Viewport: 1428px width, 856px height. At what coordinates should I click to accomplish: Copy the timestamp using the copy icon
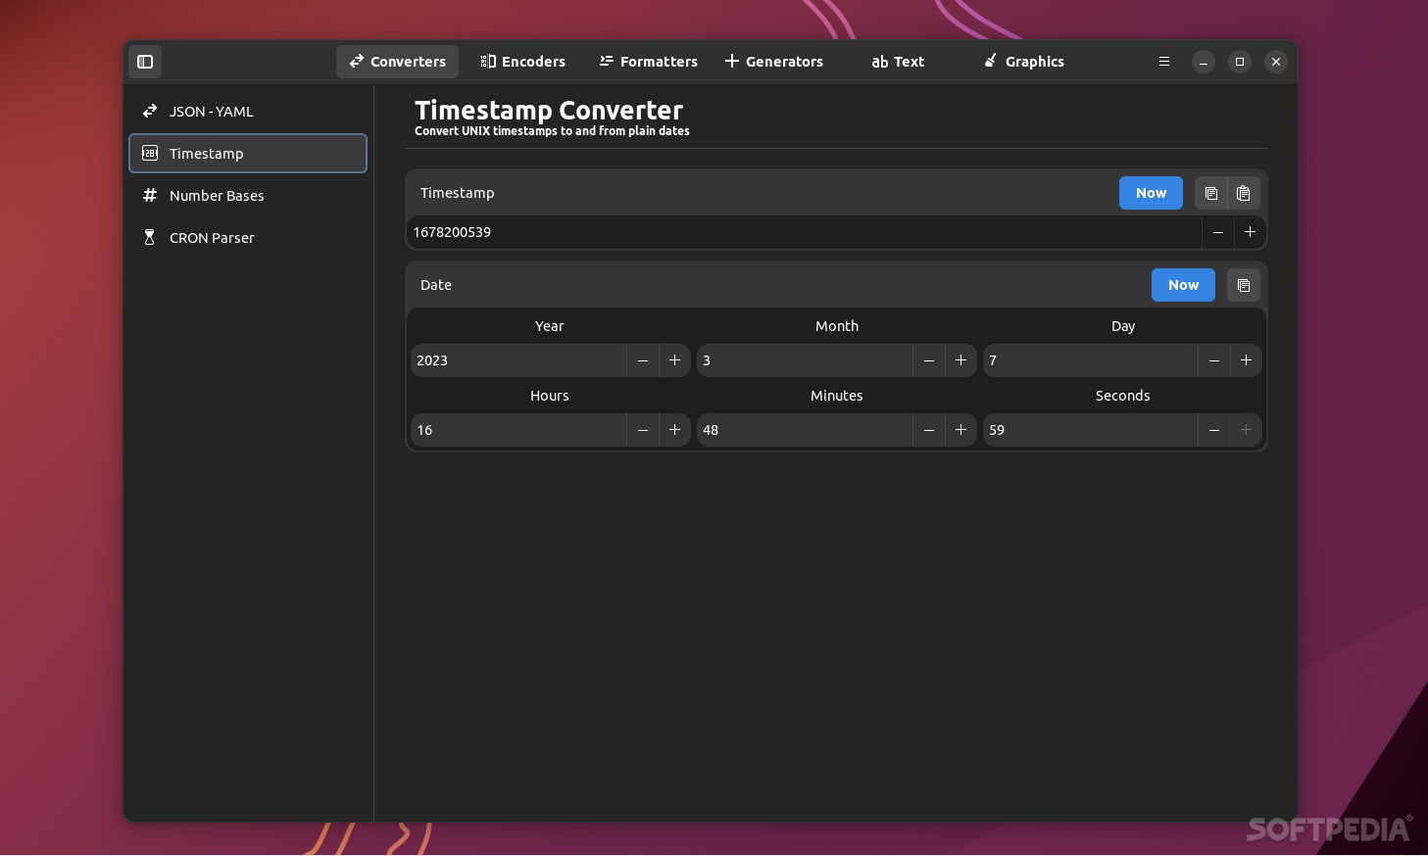click(x=1210, y=193)
